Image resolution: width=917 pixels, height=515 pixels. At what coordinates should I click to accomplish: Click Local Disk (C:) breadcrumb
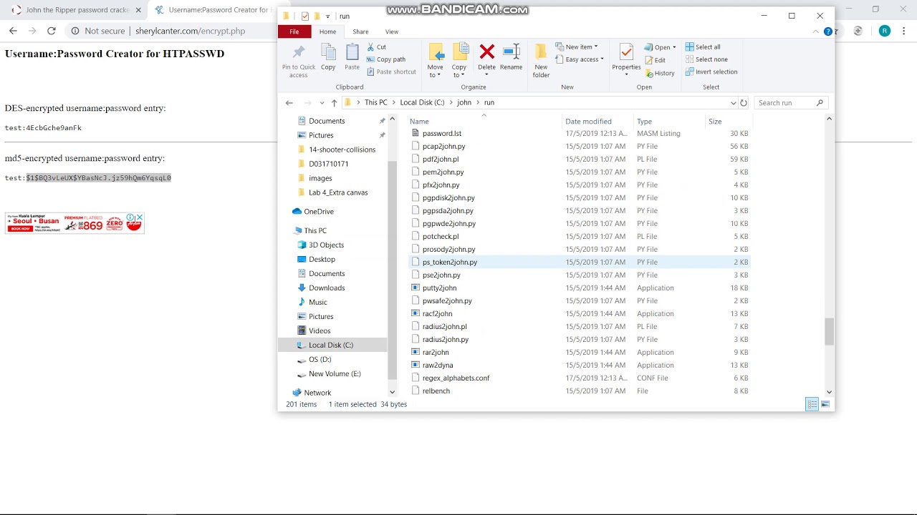pos(422,102)
